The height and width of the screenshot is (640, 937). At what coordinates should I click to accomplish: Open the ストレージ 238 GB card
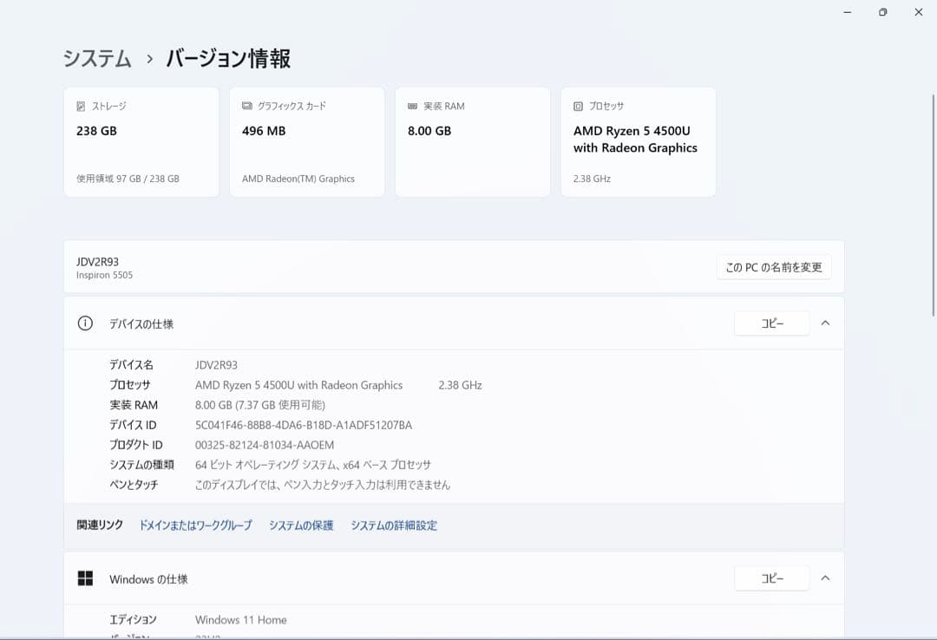(x=141, y=142)
